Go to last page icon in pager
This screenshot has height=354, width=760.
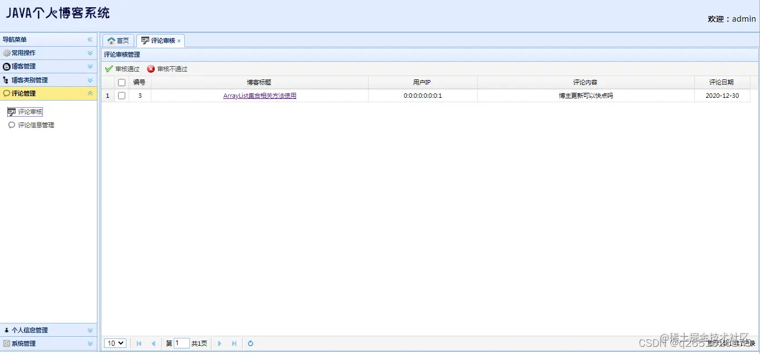click(234, 343)
